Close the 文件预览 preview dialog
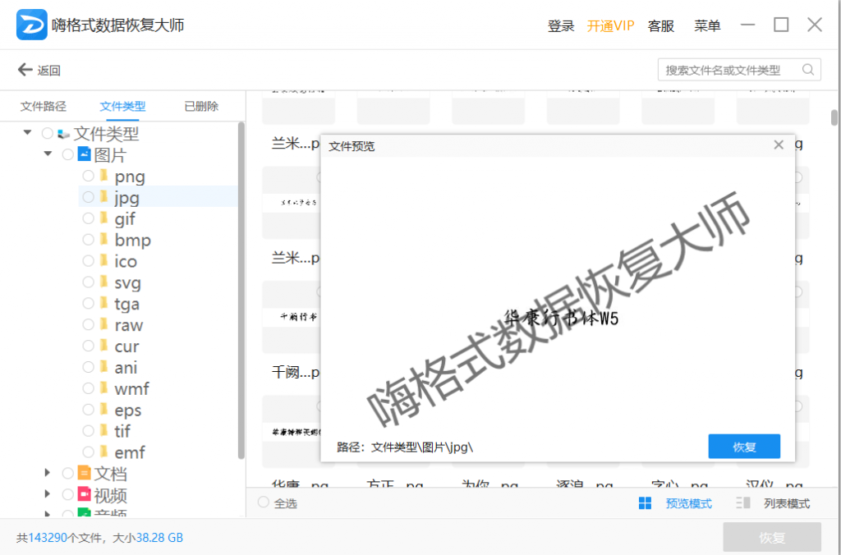The image size is (841, 555). pyautogui.click(x=779, y=144)
